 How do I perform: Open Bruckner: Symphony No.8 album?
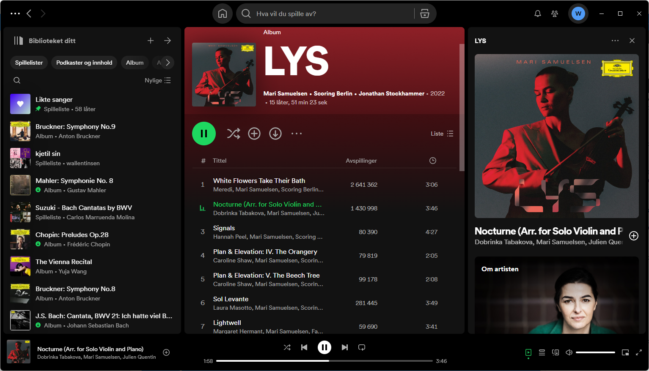pos(91,293)
